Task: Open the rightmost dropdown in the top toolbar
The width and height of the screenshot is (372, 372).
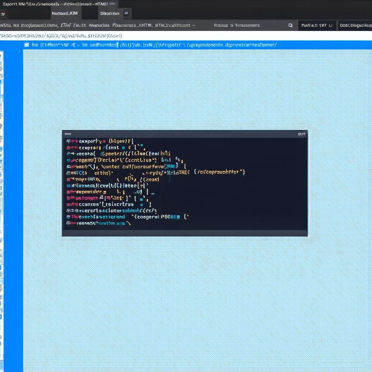Action: tap(355, 25)
